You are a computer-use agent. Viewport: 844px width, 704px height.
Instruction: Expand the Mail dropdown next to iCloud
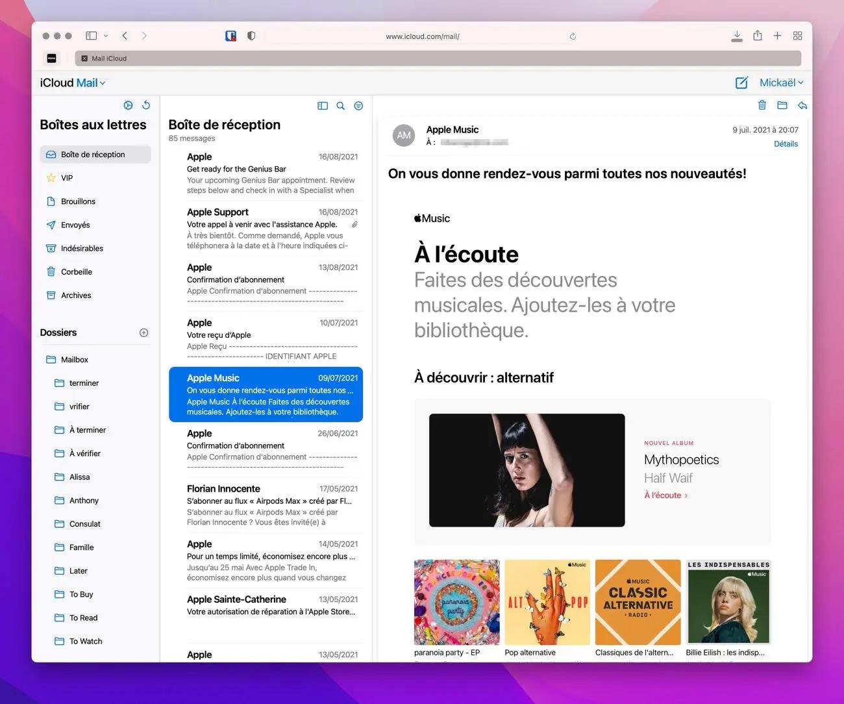point(103,82)
